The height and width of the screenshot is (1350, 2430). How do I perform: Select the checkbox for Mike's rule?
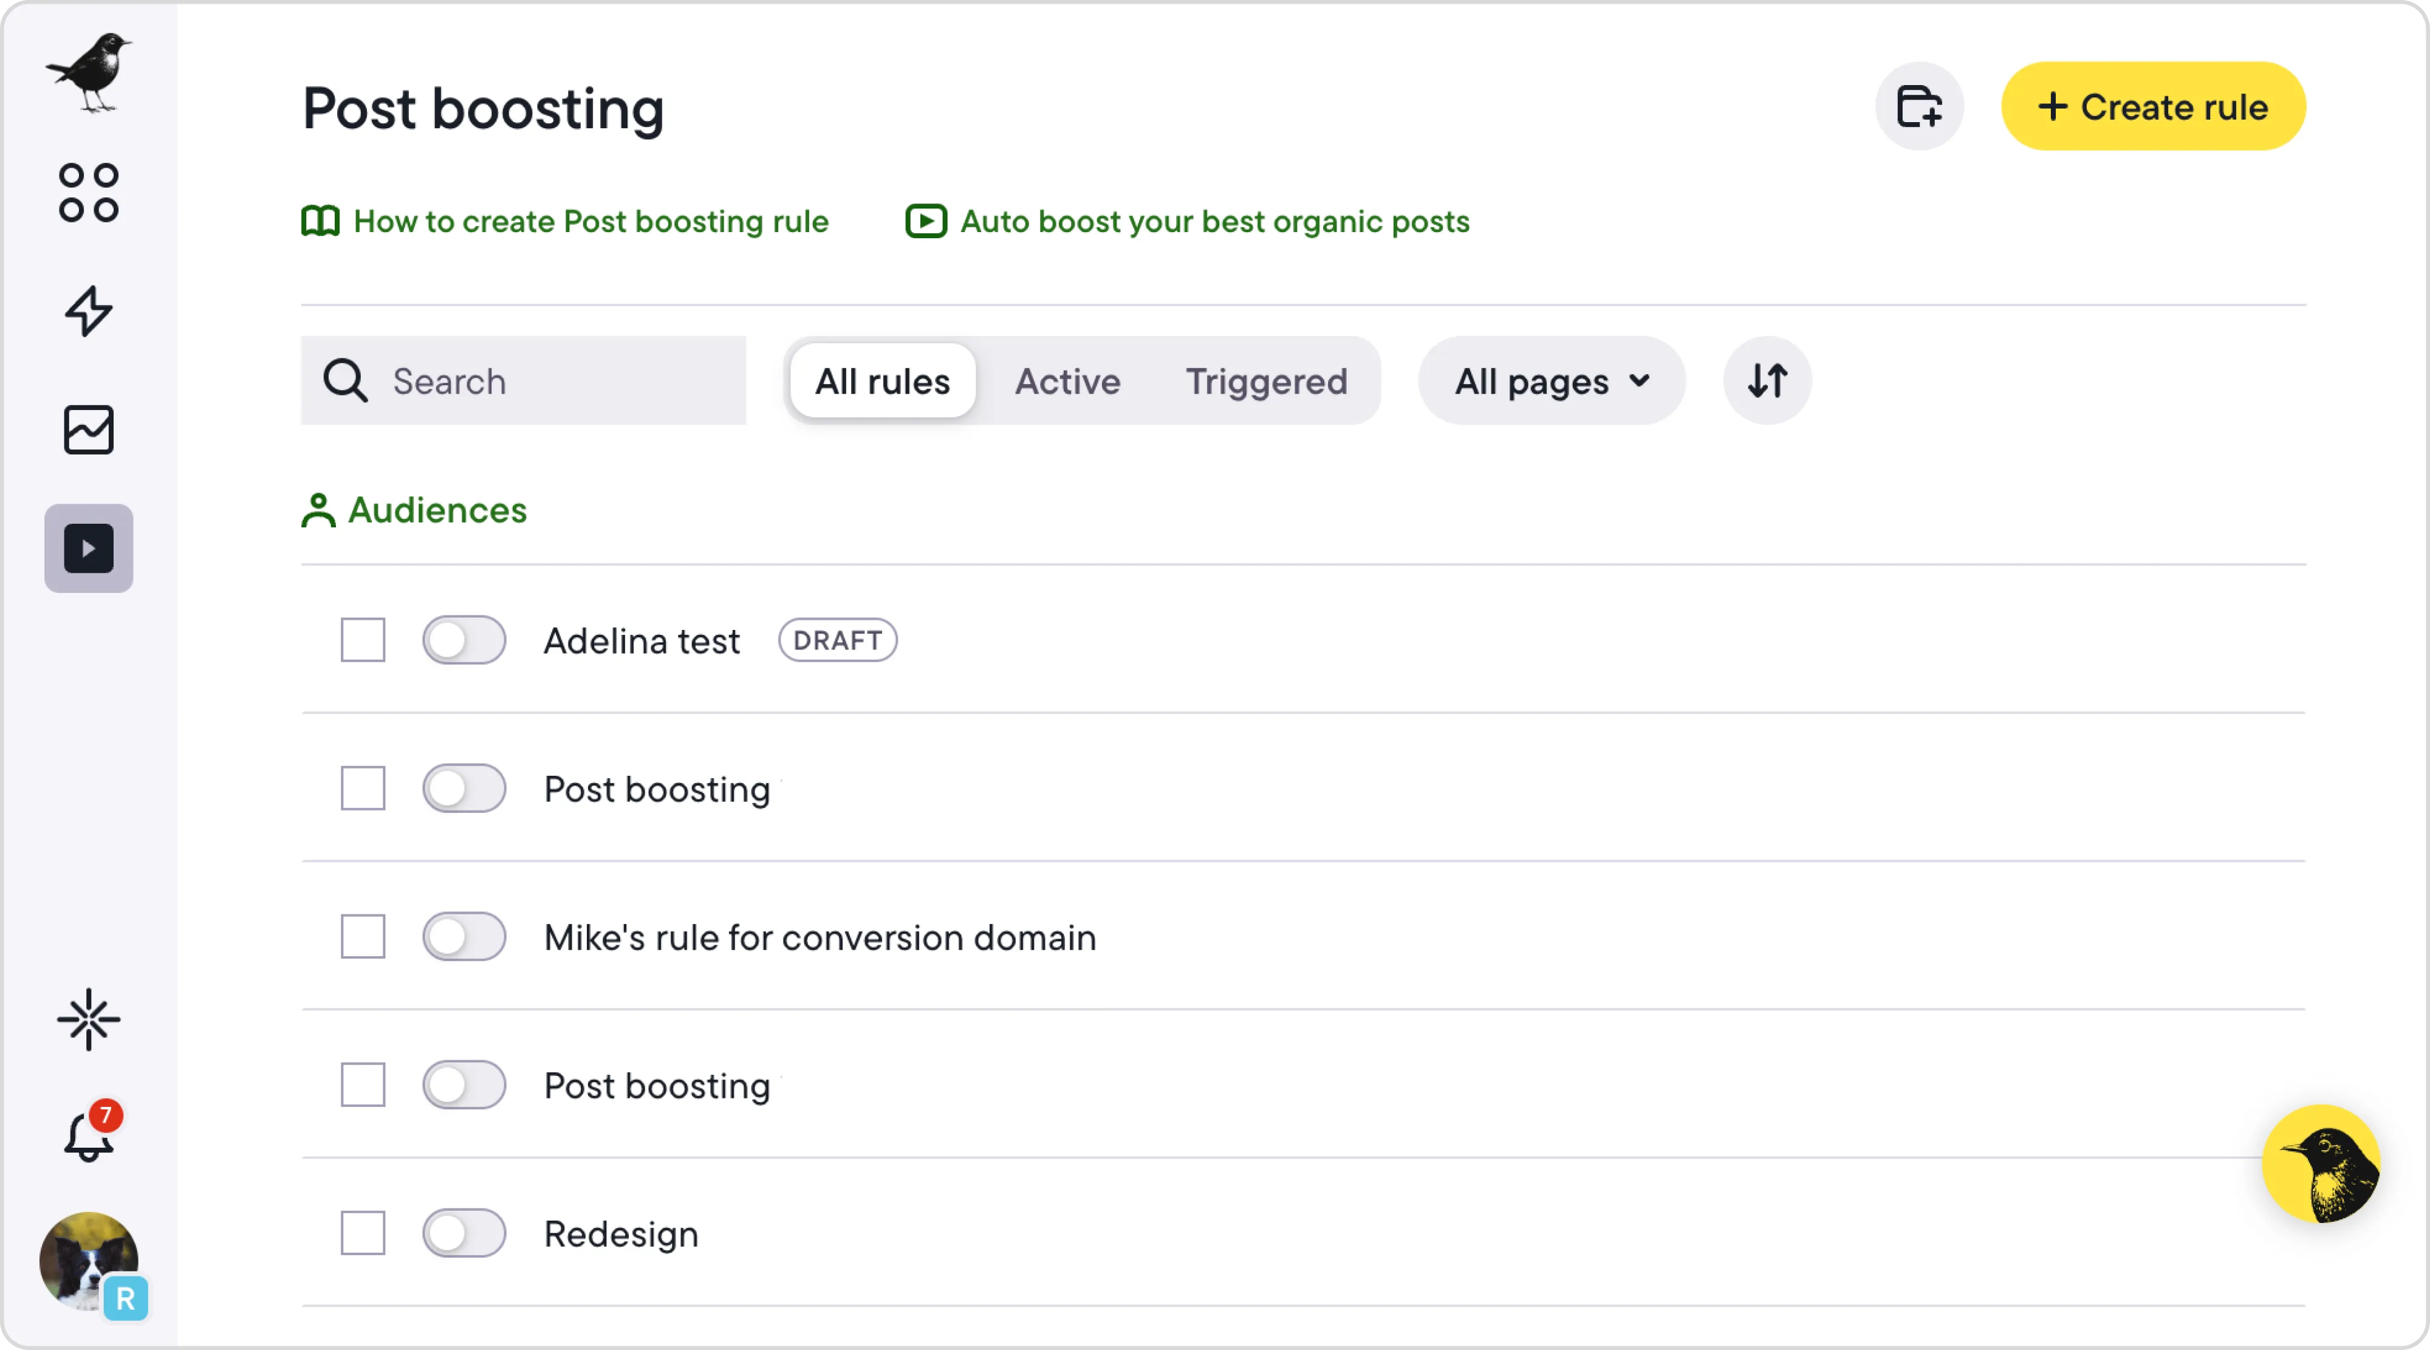tap(363, 937)
